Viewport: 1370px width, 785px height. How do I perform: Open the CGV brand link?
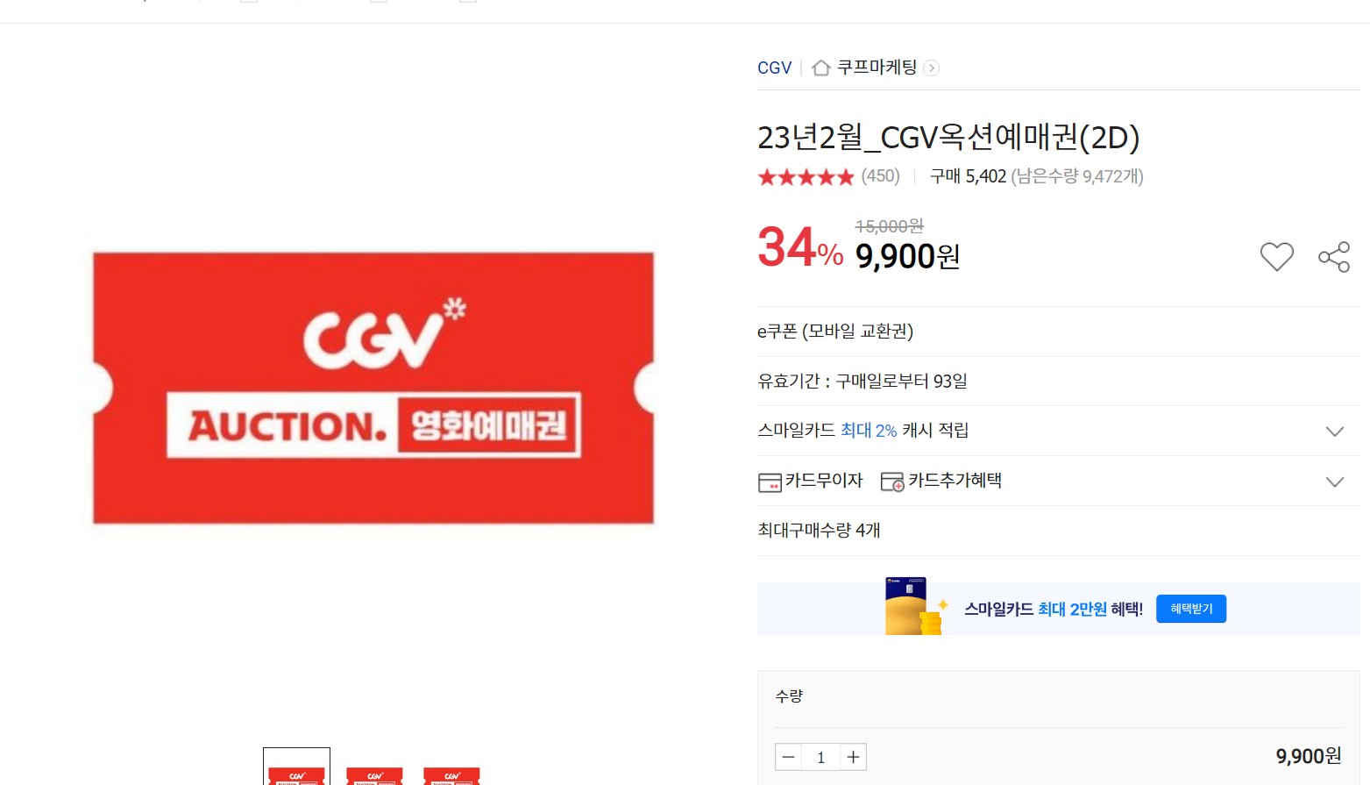tap(774, 68)
